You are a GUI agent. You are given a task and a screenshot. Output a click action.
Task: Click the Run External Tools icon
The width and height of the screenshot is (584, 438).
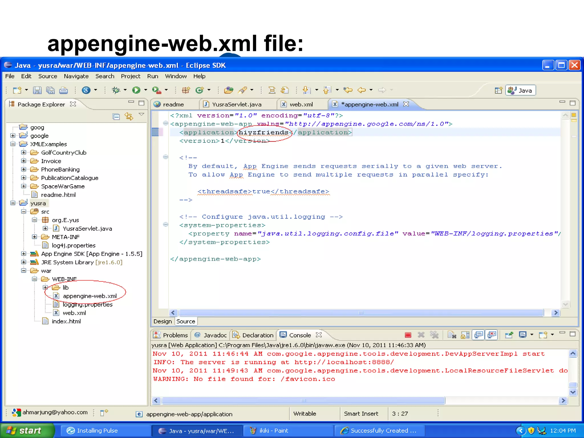pos(157,90)
